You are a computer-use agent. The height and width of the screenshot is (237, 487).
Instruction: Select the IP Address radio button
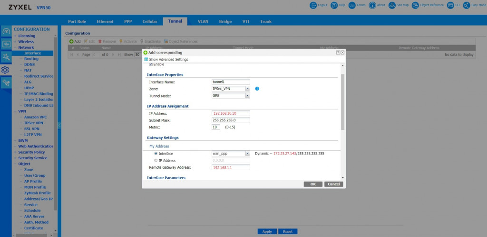click(x=156, y=161)
